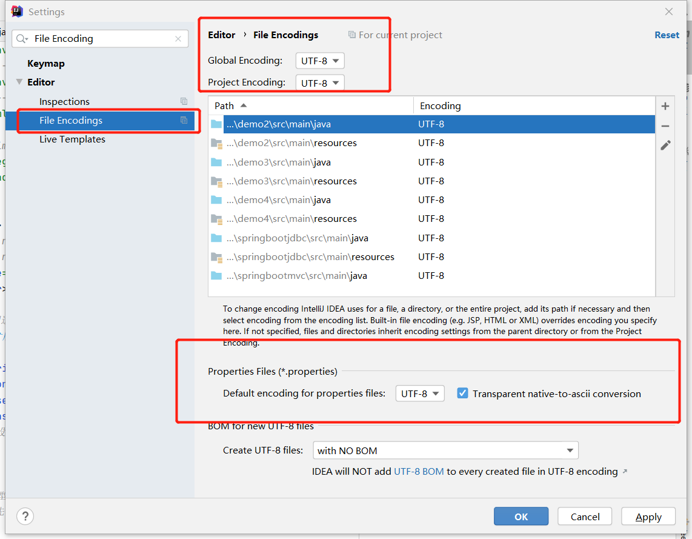
Task: Toggle Transparent native-to-ascii conversion checkbox
Action: tap(462, 393)
